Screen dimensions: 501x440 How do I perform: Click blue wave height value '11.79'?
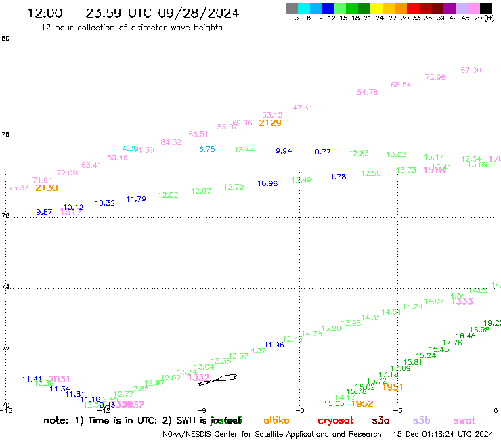136,200
